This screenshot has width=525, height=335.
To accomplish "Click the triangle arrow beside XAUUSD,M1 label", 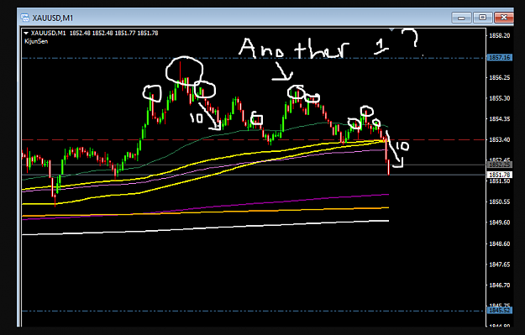I will [26, 33].
